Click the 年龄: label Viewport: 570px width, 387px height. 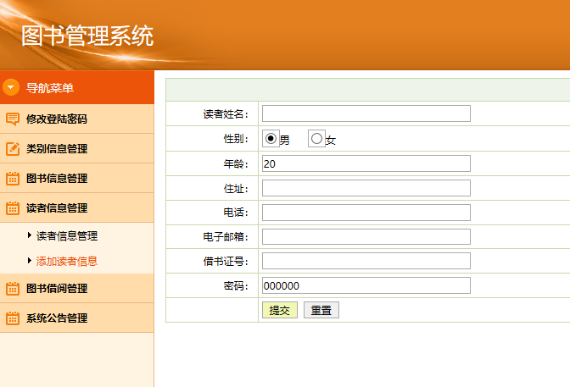tap(236, 163)
